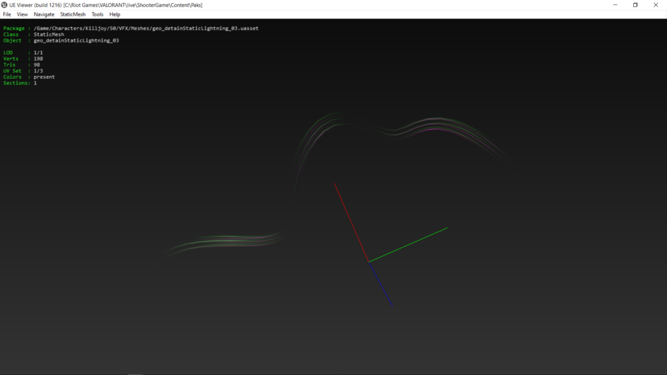Click the window title text UE Viewer
The image size is (667, 375).
(106, 5)
